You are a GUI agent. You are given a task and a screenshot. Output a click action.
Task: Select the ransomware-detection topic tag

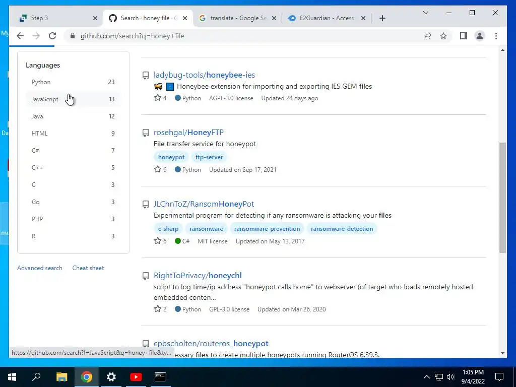click(x=342, y=229)
